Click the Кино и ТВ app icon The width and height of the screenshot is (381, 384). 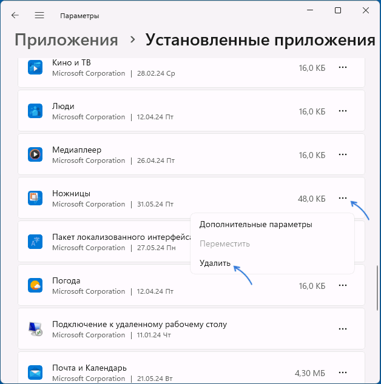[35, 67]
